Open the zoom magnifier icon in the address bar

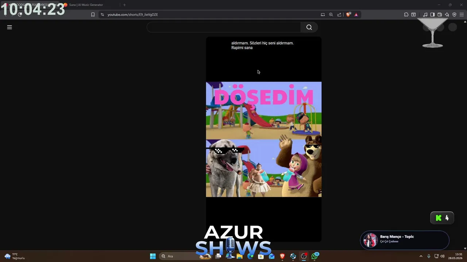click(331, 15)
